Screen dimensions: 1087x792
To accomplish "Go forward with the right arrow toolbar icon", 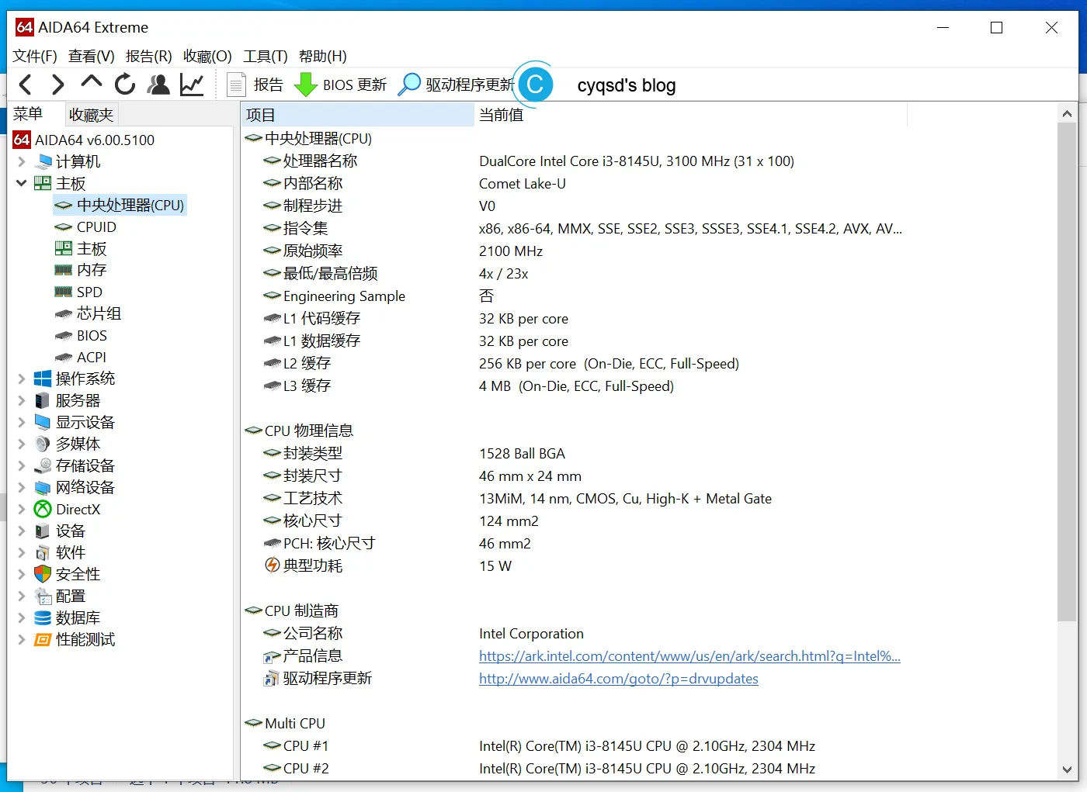I will 57,85.
